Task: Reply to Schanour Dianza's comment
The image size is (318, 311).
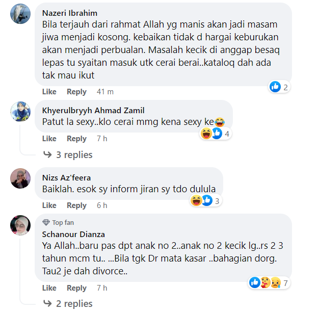Action: click(x=76, y=288)
